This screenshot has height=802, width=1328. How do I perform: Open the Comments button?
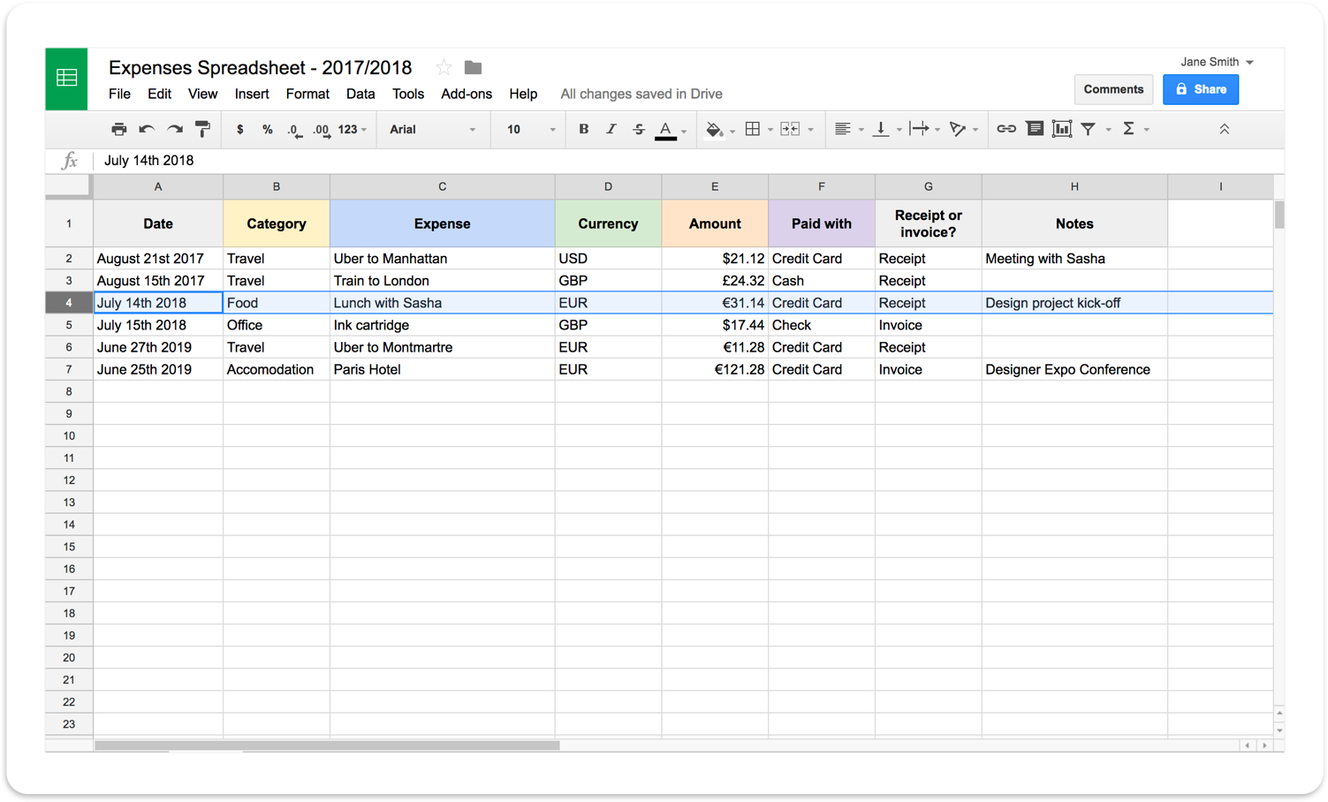coord(1113,89)
